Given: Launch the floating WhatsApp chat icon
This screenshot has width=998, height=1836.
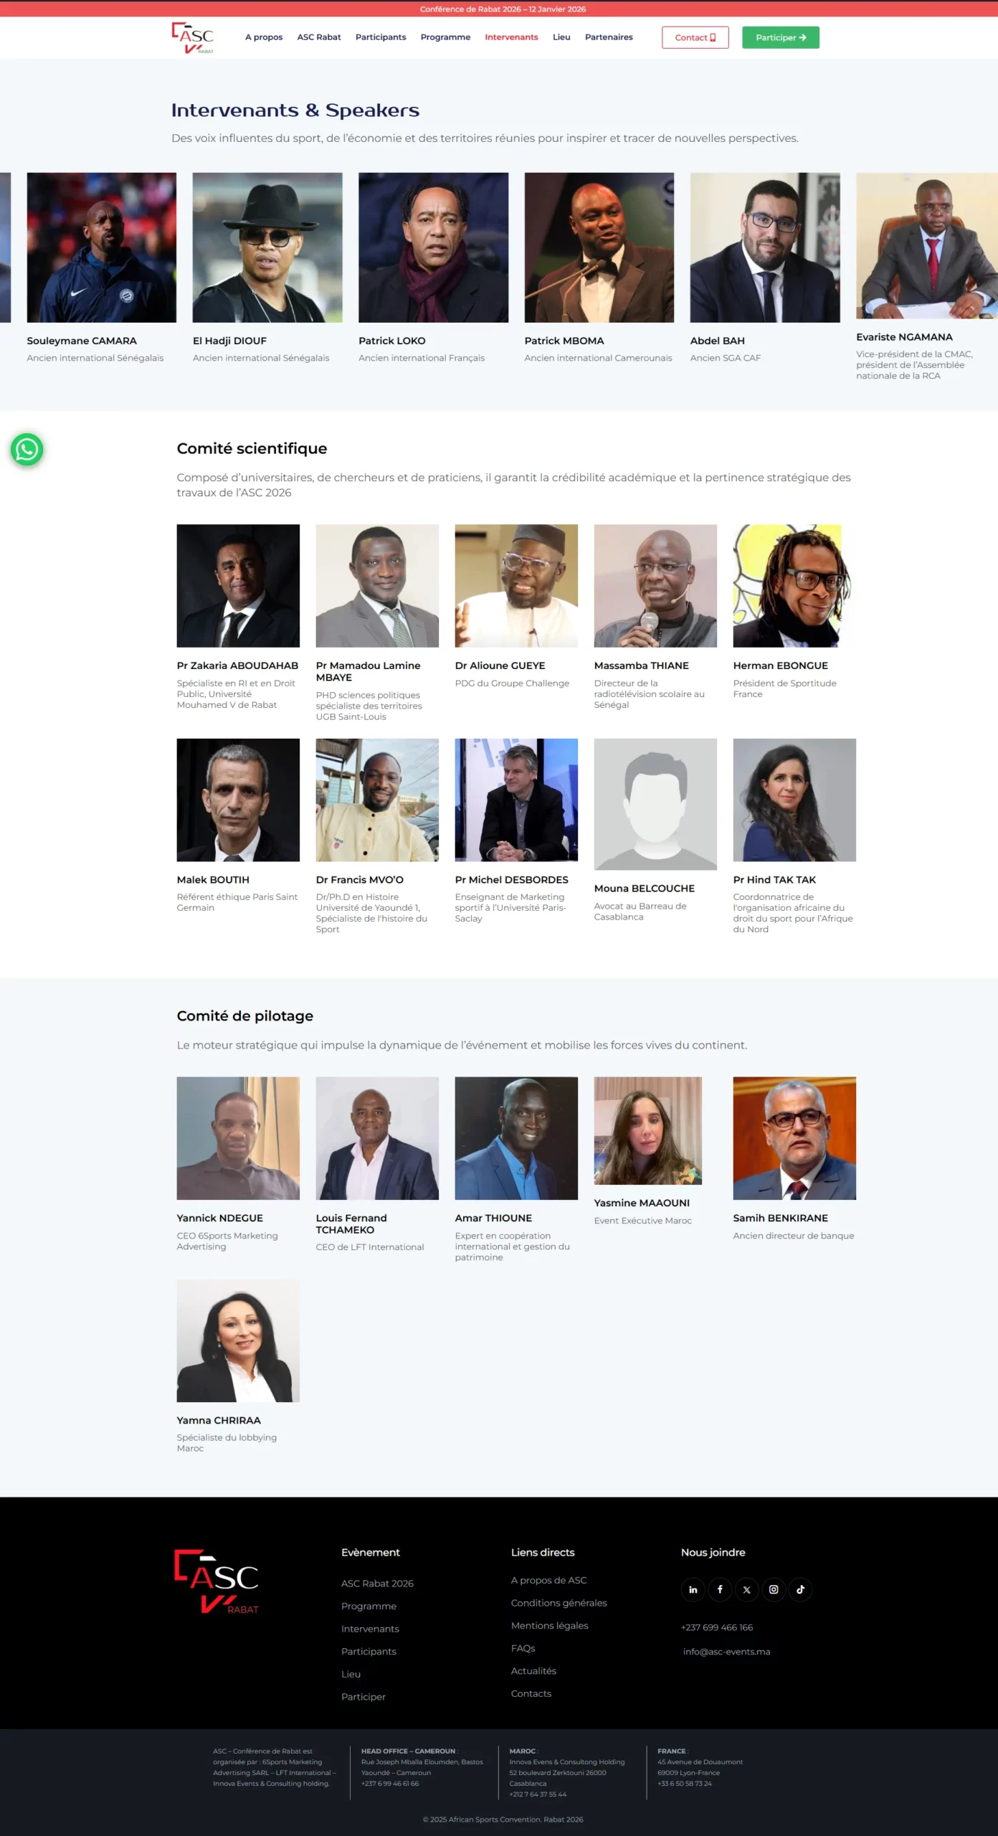Looking at the screenshot, I should tap(27, 450).
